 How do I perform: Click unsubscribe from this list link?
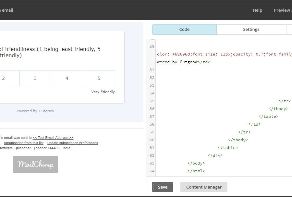point(24,143)
